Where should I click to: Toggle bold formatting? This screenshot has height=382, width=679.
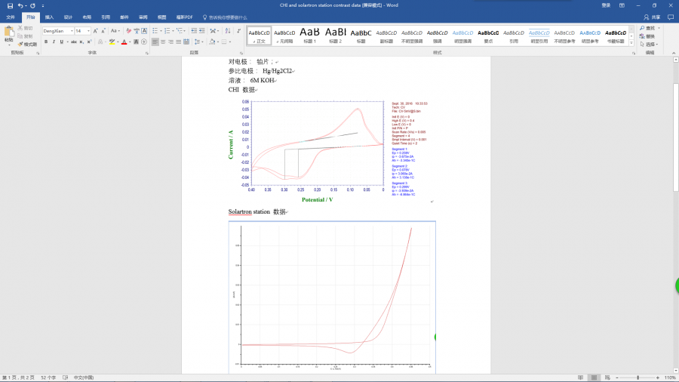[46, 42]
